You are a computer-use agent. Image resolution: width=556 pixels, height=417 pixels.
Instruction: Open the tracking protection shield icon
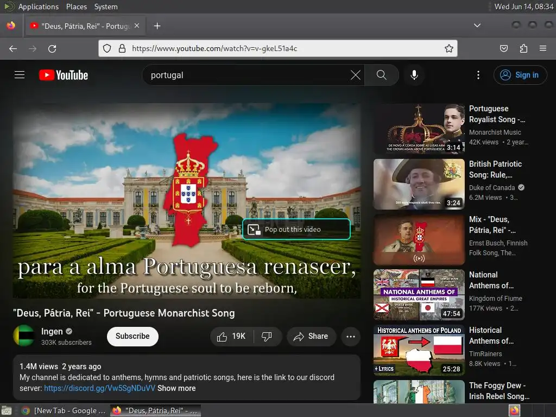[x=107, y=48]
